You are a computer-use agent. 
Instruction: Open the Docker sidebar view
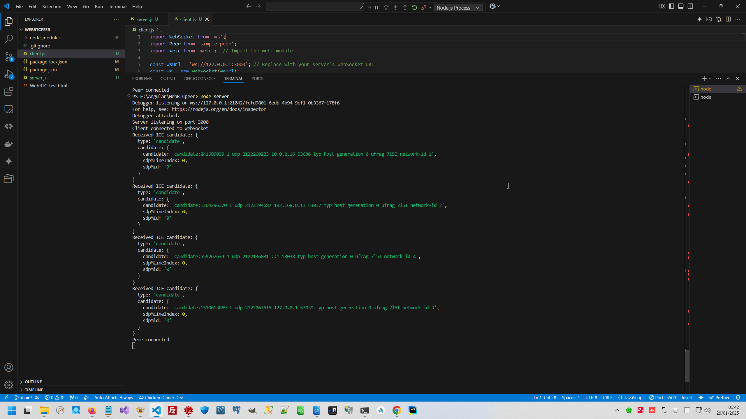tap(9, 144)
